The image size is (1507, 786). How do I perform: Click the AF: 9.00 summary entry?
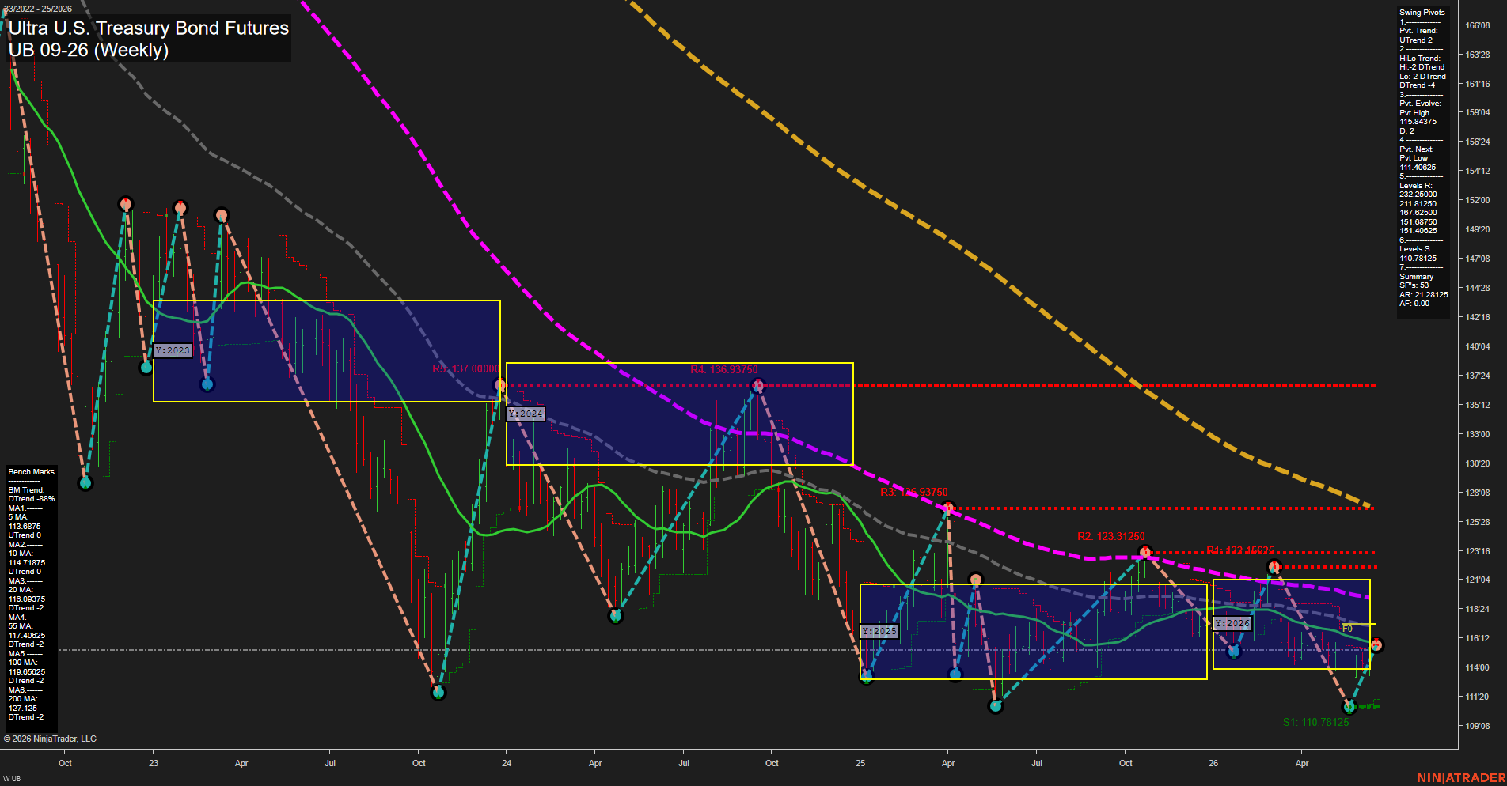(1414, 304)
